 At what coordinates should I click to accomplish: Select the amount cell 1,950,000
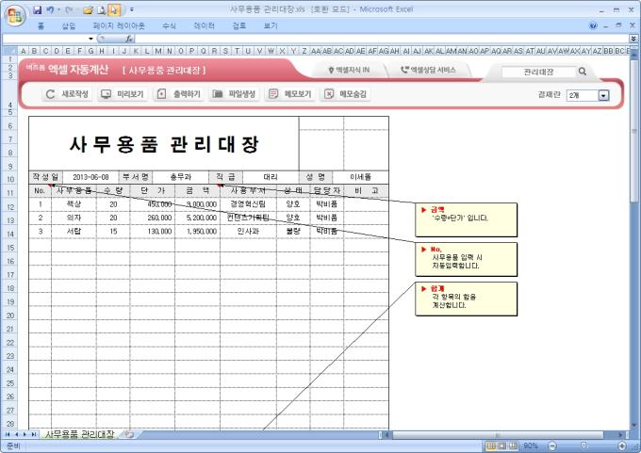[x=197, y=231]
